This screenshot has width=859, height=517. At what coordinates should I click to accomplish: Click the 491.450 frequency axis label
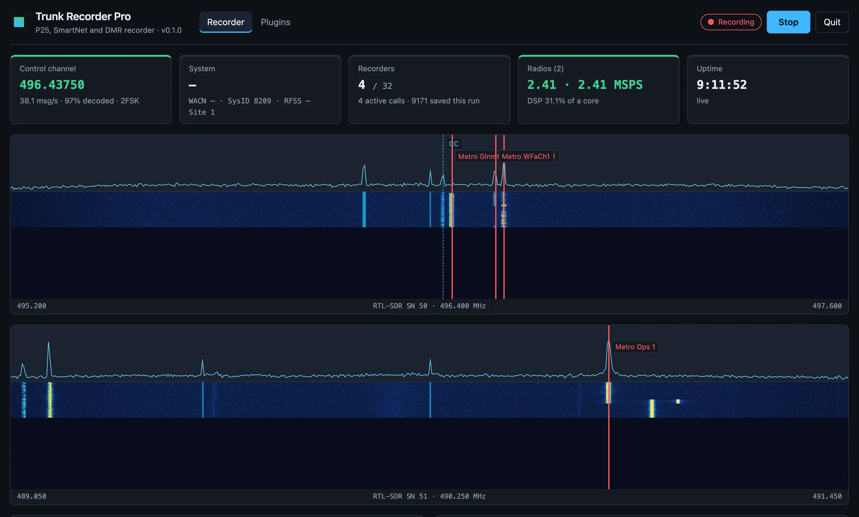[827, 496]
